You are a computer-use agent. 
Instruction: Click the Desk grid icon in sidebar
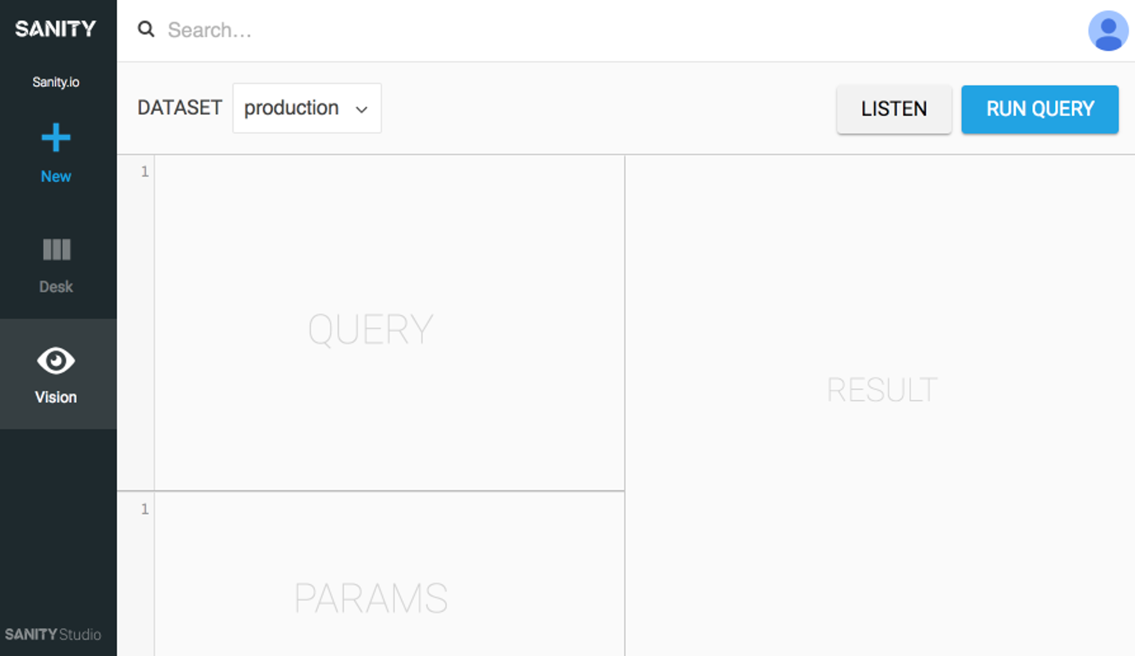coord(56,250)
